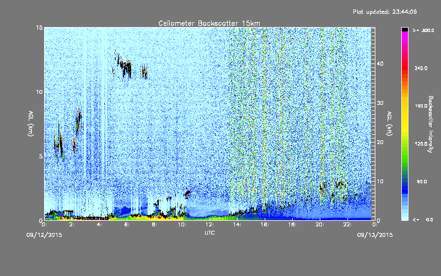441x276 pixels.
Task: Select the ">= 300.0" colorbar label
Action: tap(423, 30)
